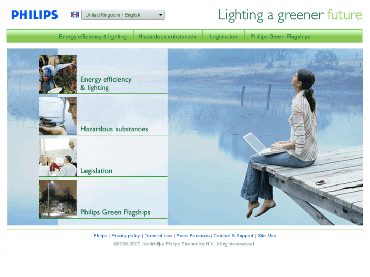370x277 pixels.
Task: Click the Philips footer link
Action: (100, 236)
